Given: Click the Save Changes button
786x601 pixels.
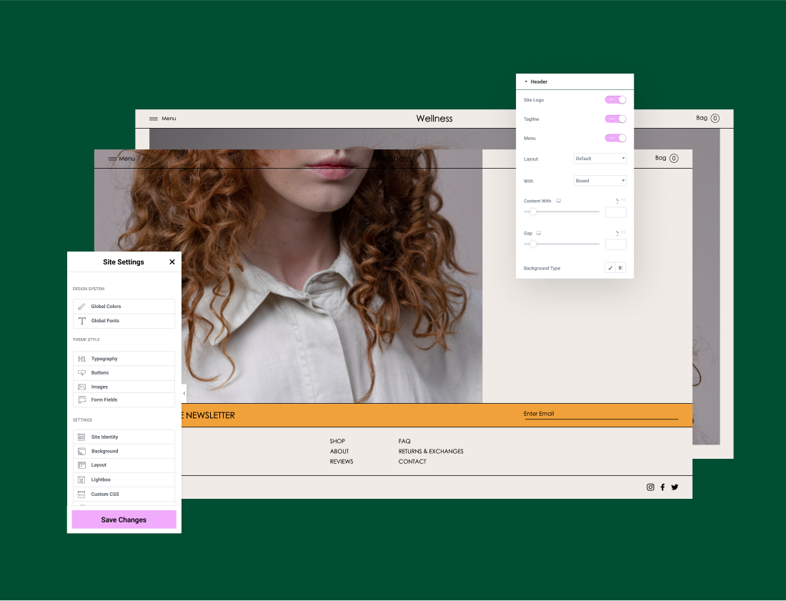Looking at the screenshot, I should (124, 520).
